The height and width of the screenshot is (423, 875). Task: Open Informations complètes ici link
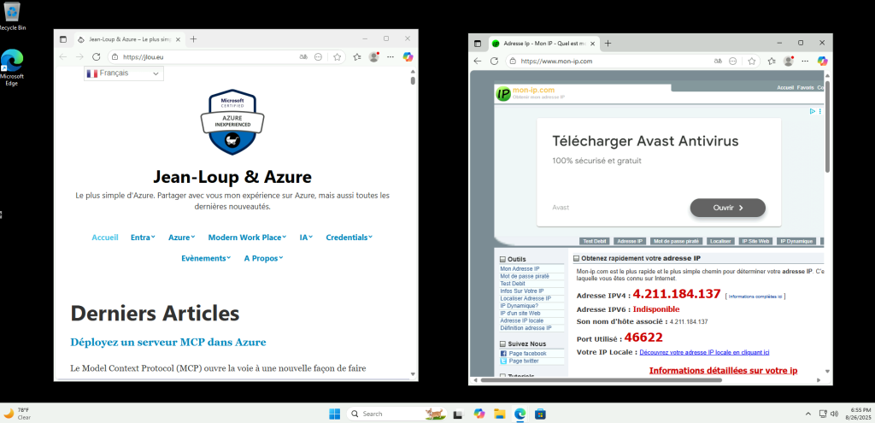pos(756,297)
